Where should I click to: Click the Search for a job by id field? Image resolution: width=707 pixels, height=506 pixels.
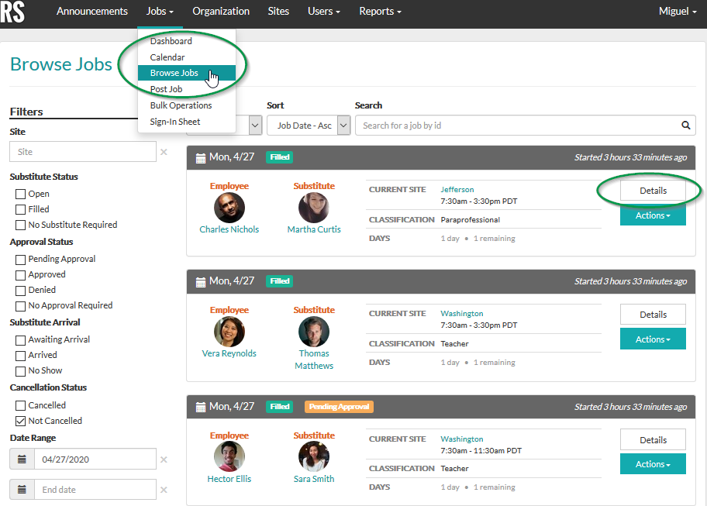tap(526, 126)
